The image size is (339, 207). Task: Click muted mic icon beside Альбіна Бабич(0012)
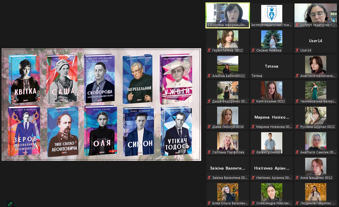pos(209,76)
